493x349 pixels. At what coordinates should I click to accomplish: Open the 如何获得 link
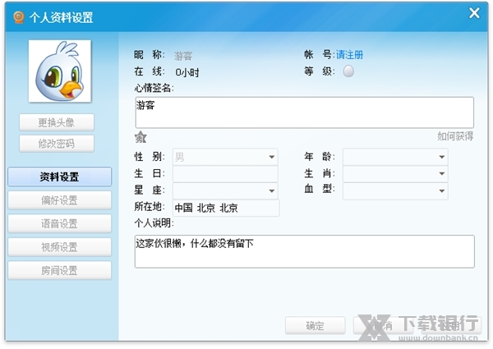click(x=455, y=136)
